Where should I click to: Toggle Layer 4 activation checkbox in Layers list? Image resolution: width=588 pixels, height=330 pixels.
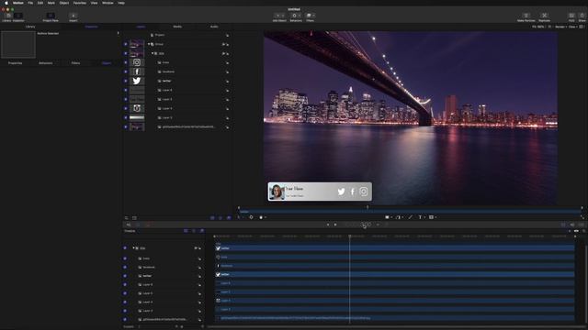click(x=126, y=108)
